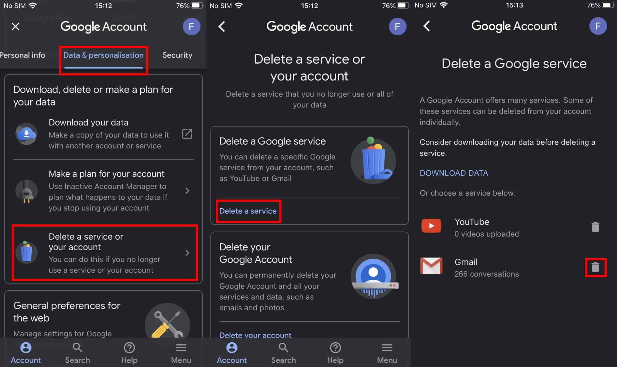
Task: Click the Delete a Google service card title
Action: pos(272,141)
